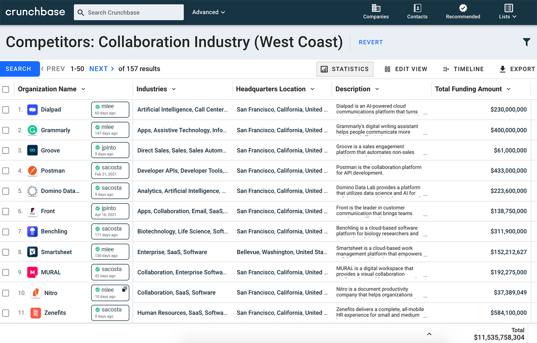Click the Benchling company logo
This screenshot has height=343, width=537.
(x=33, y=232)
